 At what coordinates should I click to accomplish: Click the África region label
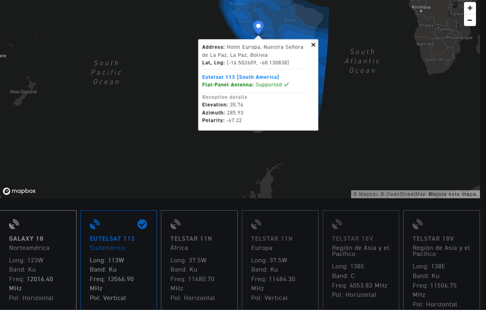[179, 248]
